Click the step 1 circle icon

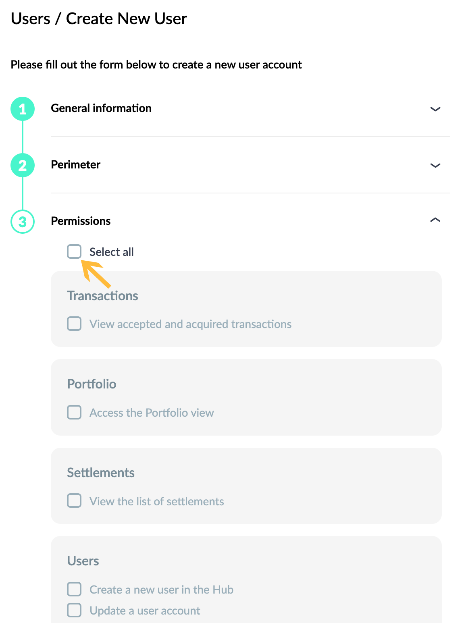pos(23,109)
